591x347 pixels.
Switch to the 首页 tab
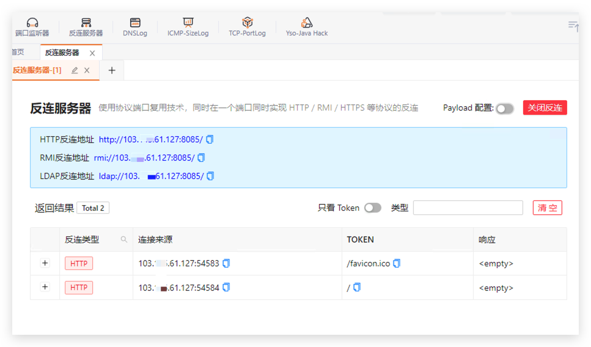click(18, 53)
